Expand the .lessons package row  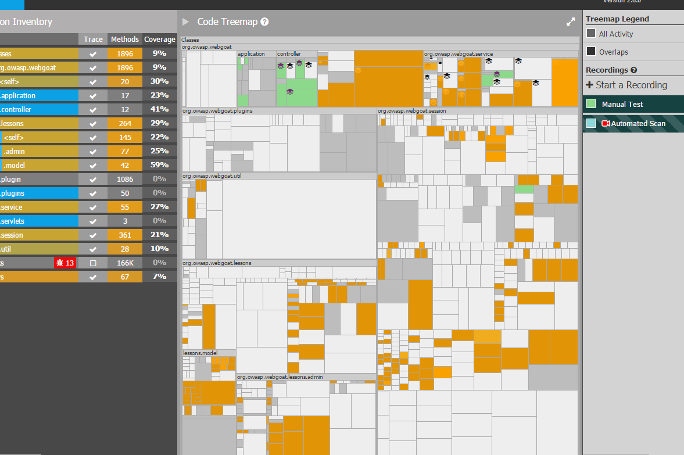[x=40, y=123]
